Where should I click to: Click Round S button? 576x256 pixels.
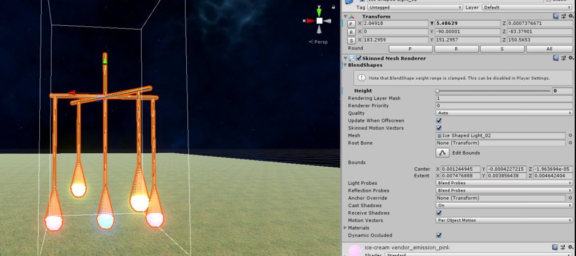502,49
